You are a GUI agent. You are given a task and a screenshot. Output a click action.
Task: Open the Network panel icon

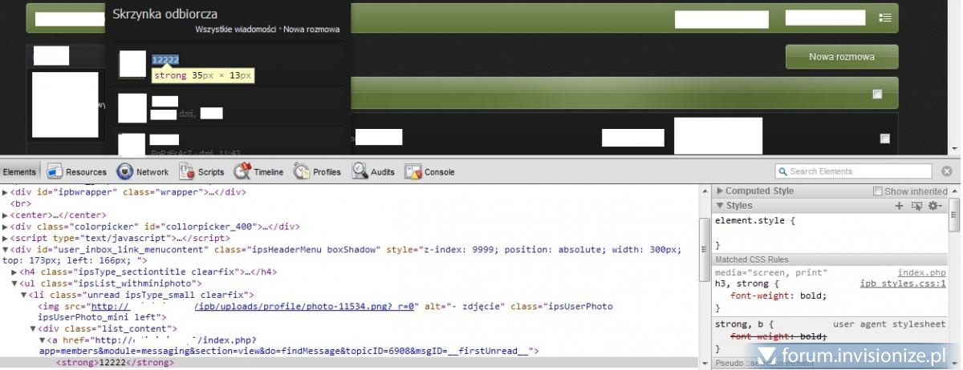pyautogui.click(x=125, y=171)
